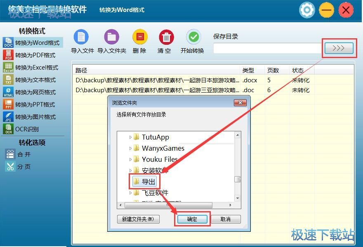363x247 pixels.
Task: Close the app with red X button
Action: coord(346,10)
